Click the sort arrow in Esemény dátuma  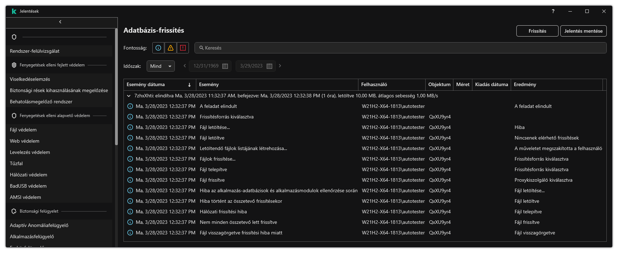point(189,85)
